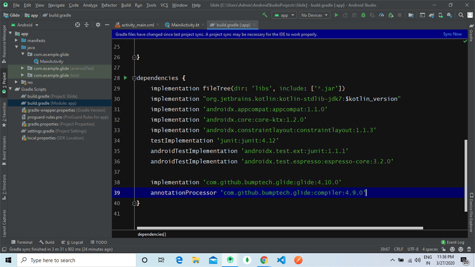Switch to the MainActivity.kt tab
475x267 pixels.
pyautogui.click(x=185, y=25)
